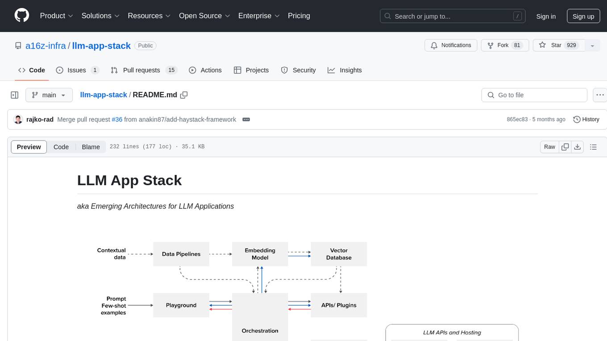The height and width of the screenshot is (341, 607).
Task: Select the Preview view
Action: click(29, 147)
